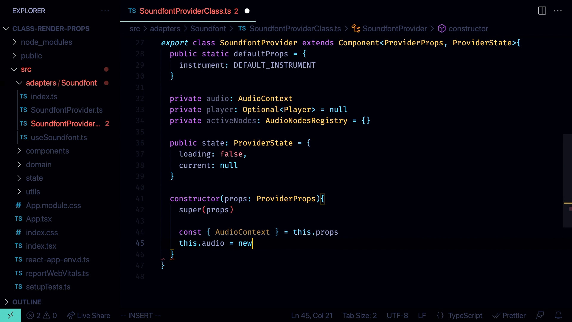
Task: Click the Prettier formatter status bar item
Action: pos(509,315)
